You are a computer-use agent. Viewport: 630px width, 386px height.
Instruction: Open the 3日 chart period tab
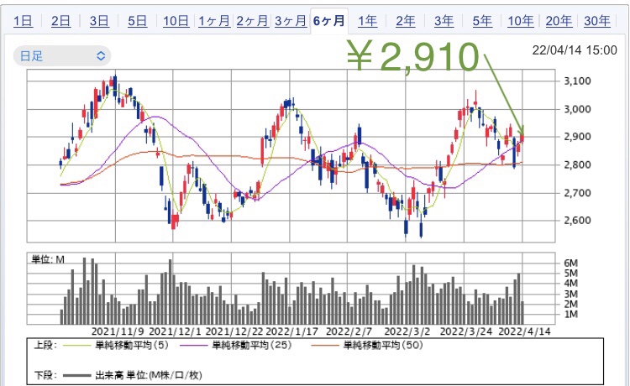[x=99, y=21]
